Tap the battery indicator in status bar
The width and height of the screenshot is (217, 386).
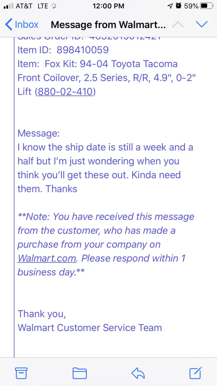click(207, 6)
